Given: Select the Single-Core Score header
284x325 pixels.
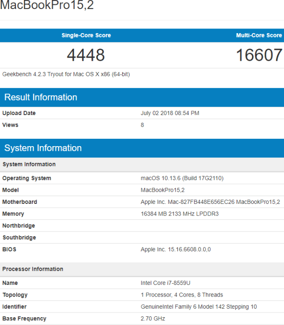Looking at the screenshot, I should (x=86, y=35).
